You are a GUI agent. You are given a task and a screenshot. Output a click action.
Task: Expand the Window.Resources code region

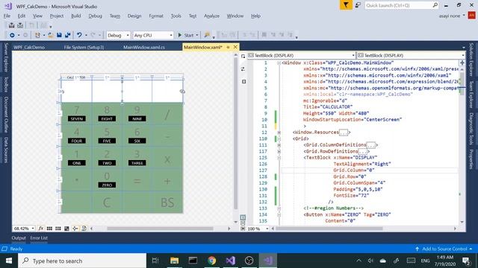click(x=279, y=133)
